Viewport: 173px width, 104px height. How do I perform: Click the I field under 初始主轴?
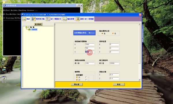point(114,75)
